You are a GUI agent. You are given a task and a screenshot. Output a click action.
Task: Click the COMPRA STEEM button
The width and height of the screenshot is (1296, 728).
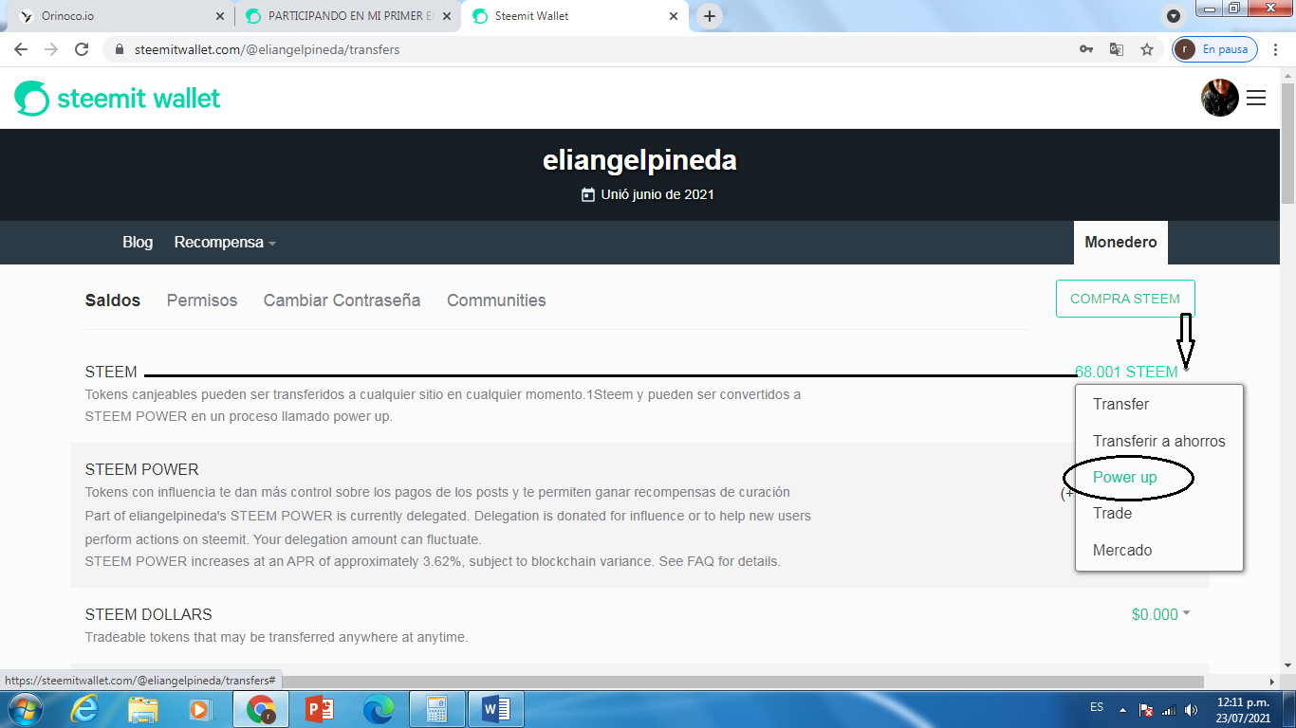(x=1125, y=299)
